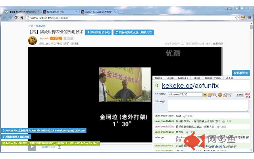
Task: Expand the second blue notice bar
Action: point(16,137)
